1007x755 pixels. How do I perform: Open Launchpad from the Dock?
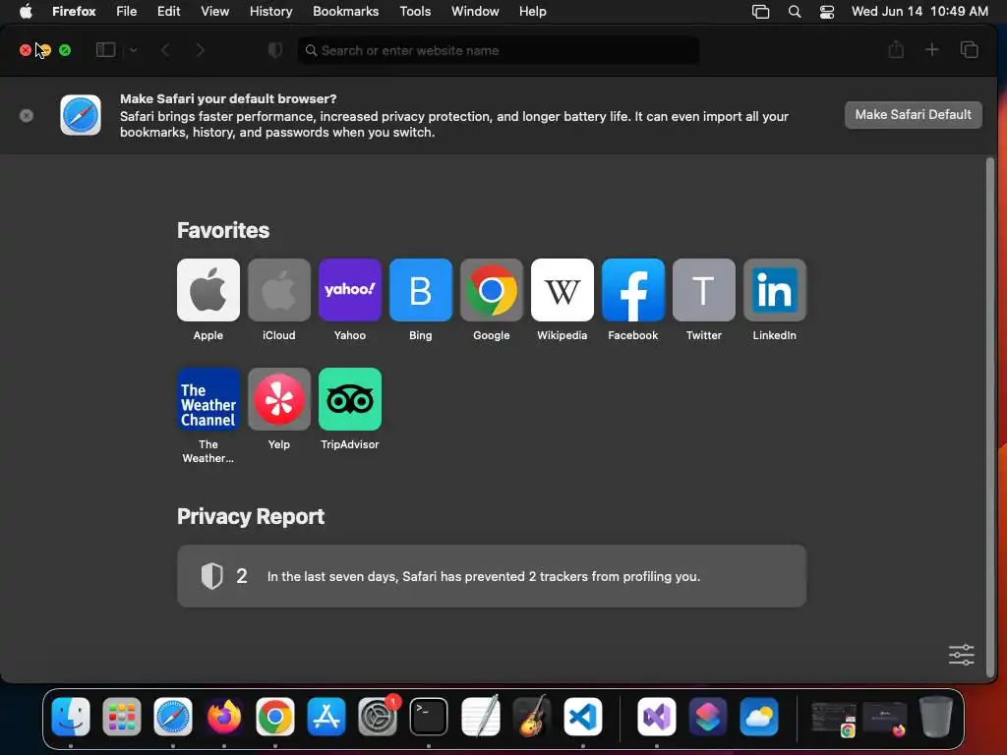(x=121, y=717)
